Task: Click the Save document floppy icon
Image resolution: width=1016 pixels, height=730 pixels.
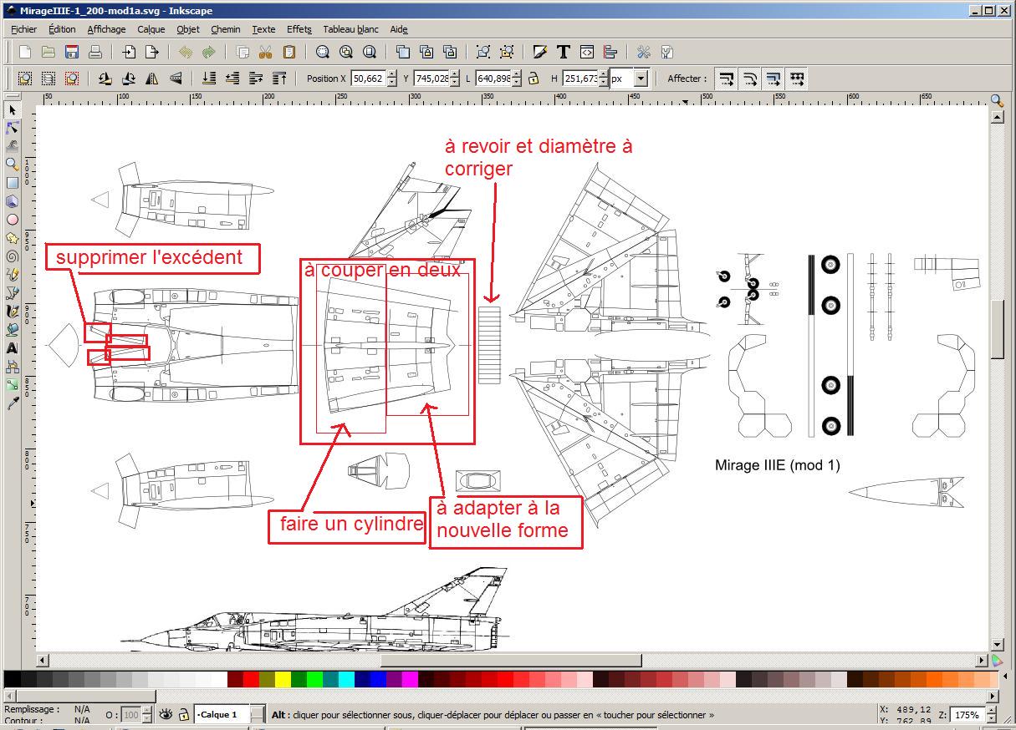Action: [x=72, y=52]
